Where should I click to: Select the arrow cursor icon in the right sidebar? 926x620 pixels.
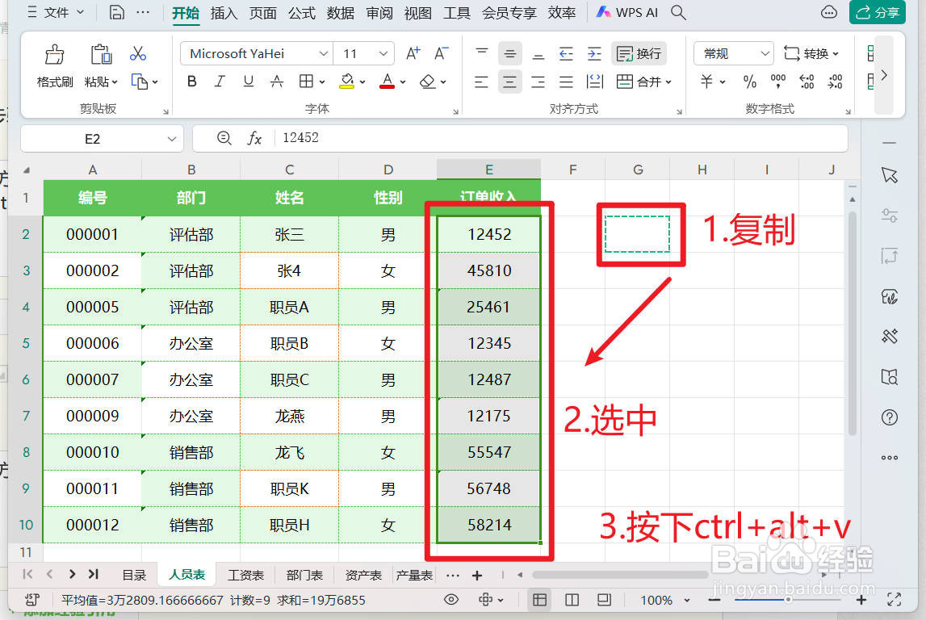889,175
